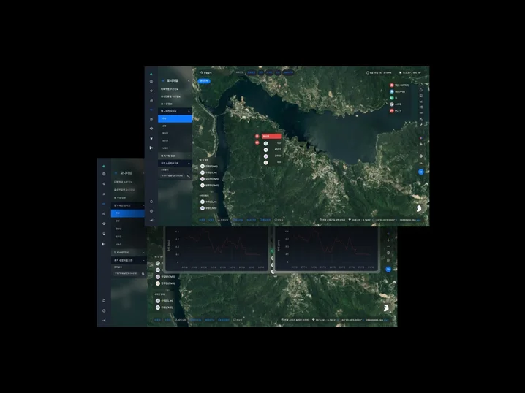Toggle the third legend layer with the green icon
525x393 pixels.
pos(391,97)
